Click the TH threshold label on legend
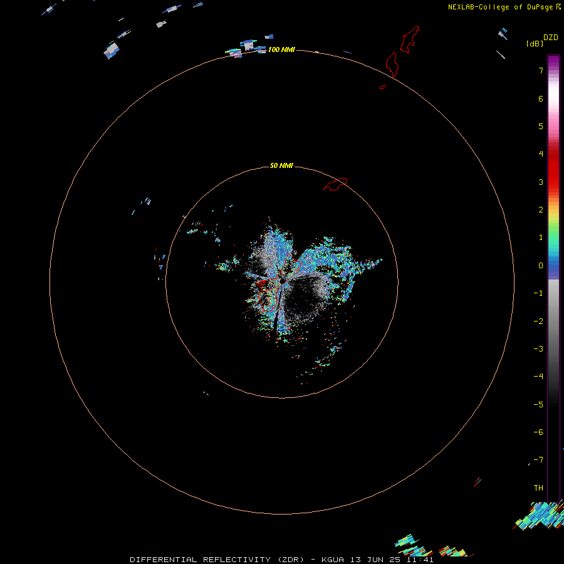 coord(538,488)
